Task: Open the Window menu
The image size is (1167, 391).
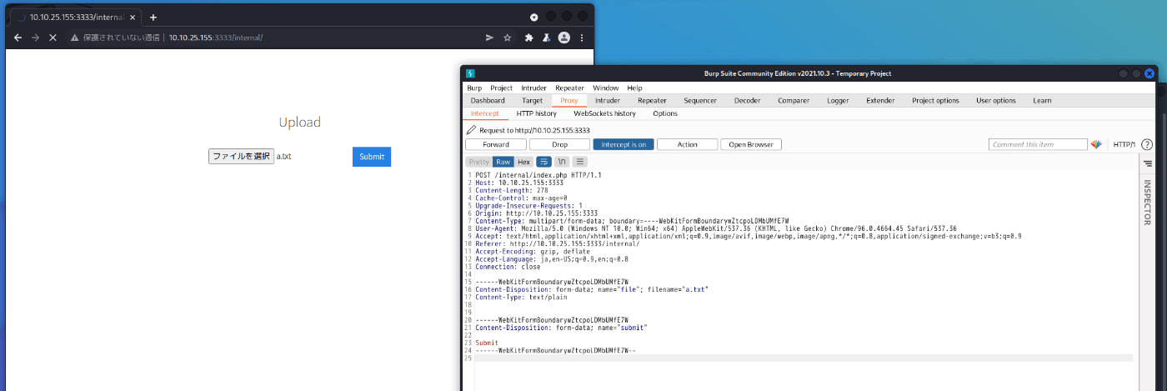Action: tap(606, 88)
